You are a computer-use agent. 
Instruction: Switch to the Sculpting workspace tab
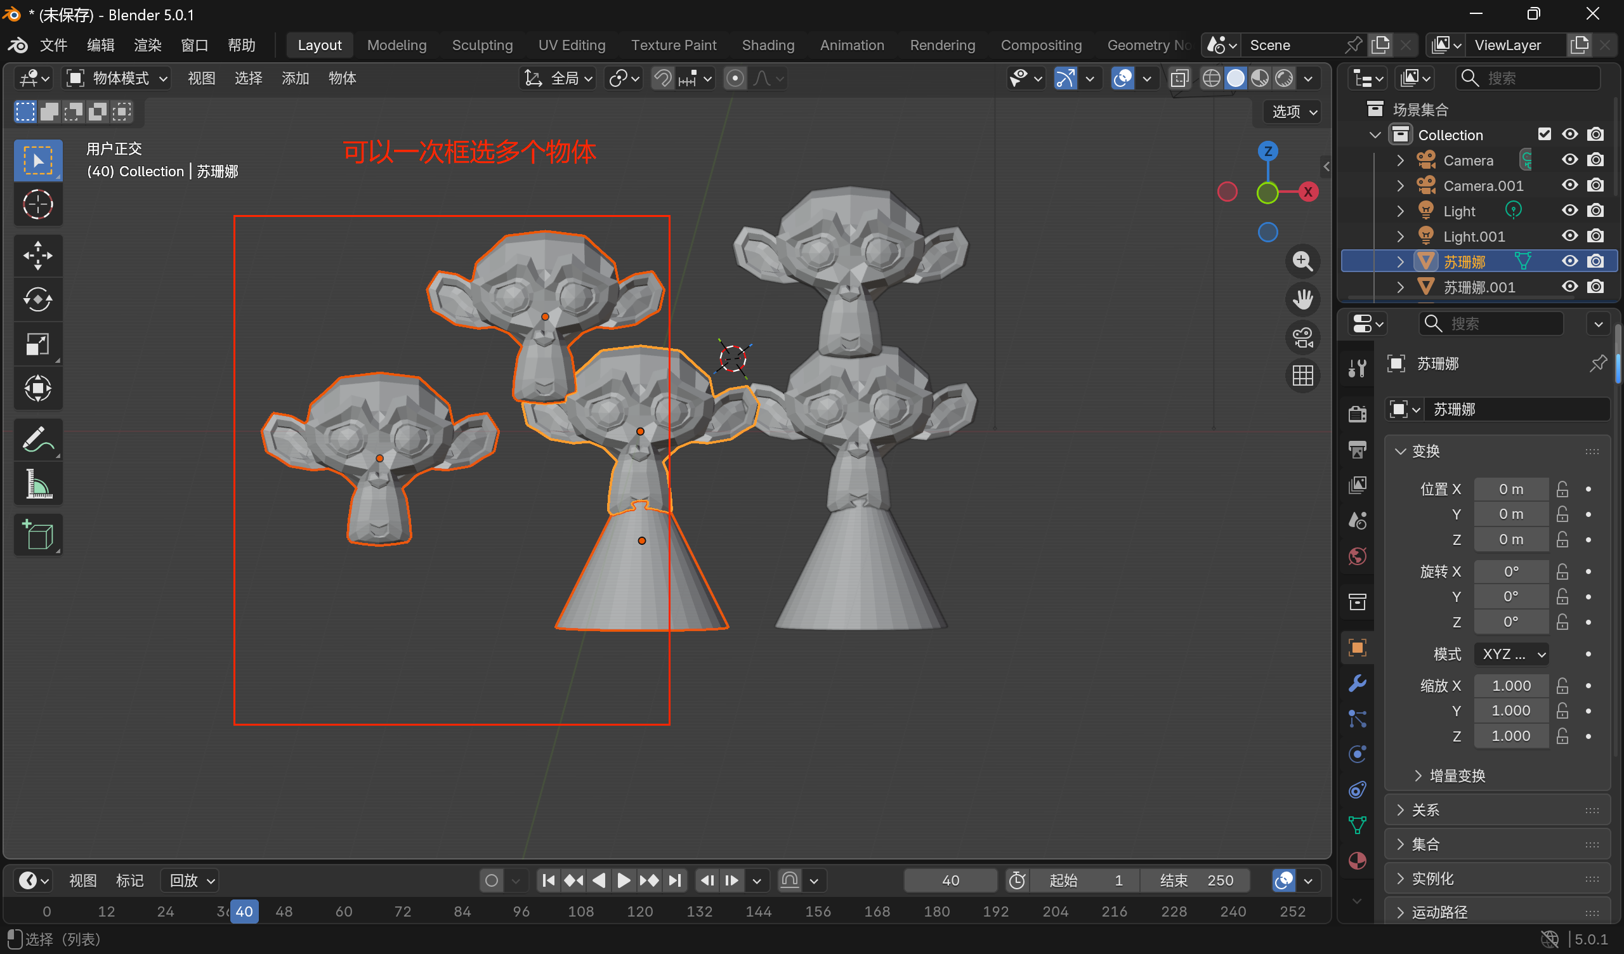482,45
